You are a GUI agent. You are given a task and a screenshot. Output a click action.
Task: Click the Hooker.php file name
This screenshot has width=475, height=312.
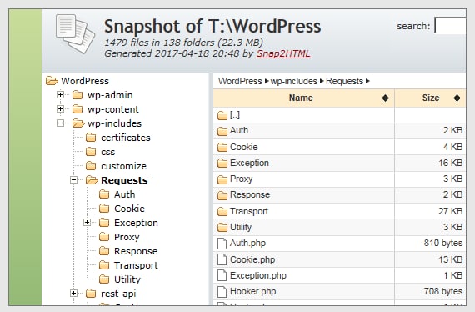pyautogui.click(x=253, y=291)
